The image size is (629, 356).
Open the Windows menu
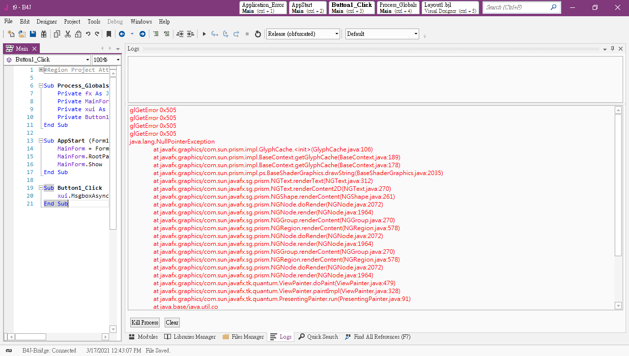coord(141,22)
